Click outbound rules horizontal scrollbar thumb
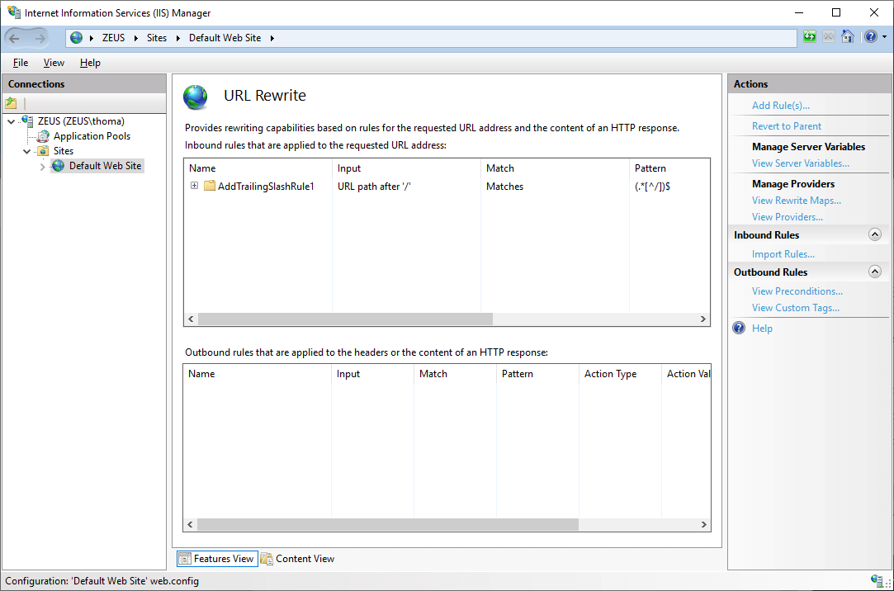This screenshot has width=894, height=591. [388, 524]
